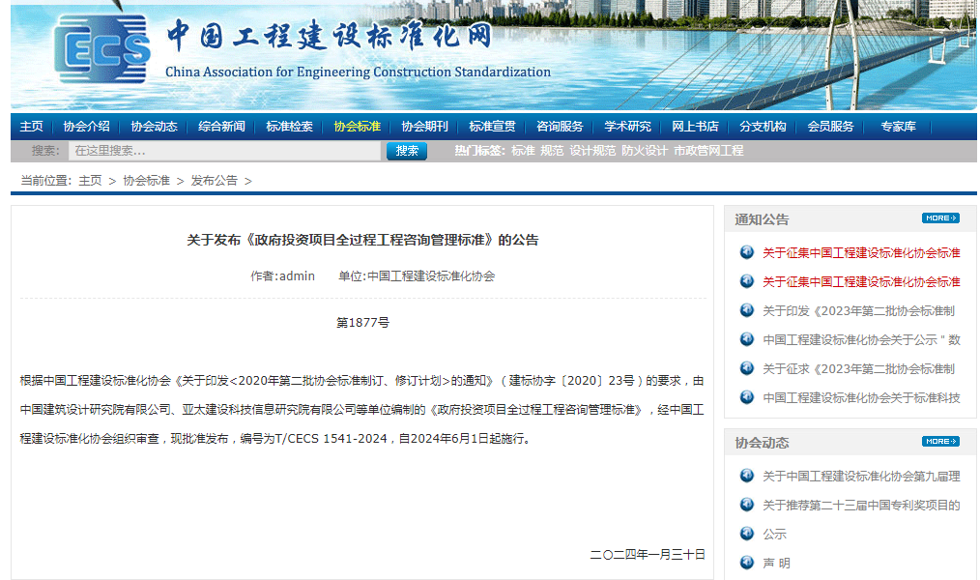The height and width of the screenshot is (580, 980).
Task: Click the blue 搜索 button
Action: click(x=407, y=151)
